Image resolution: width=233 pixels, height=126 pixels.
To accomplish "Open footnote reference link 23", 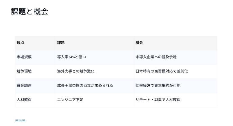I will (20, 120).
